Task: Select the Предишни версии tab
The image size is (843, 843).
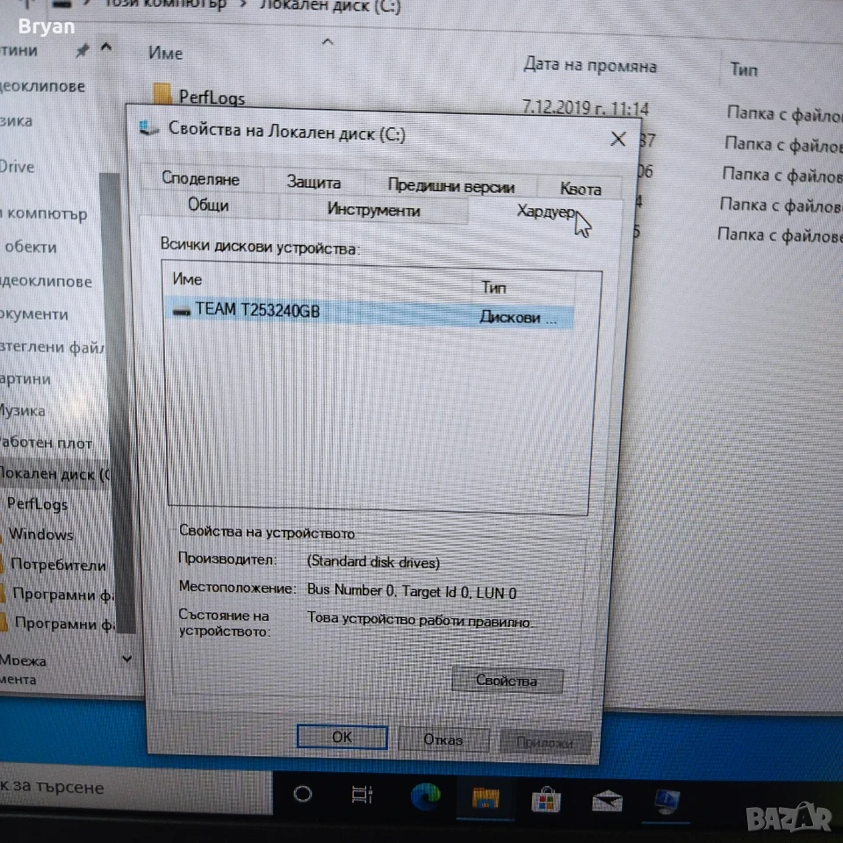Action: pyautogui.click(x=451, y=186)
